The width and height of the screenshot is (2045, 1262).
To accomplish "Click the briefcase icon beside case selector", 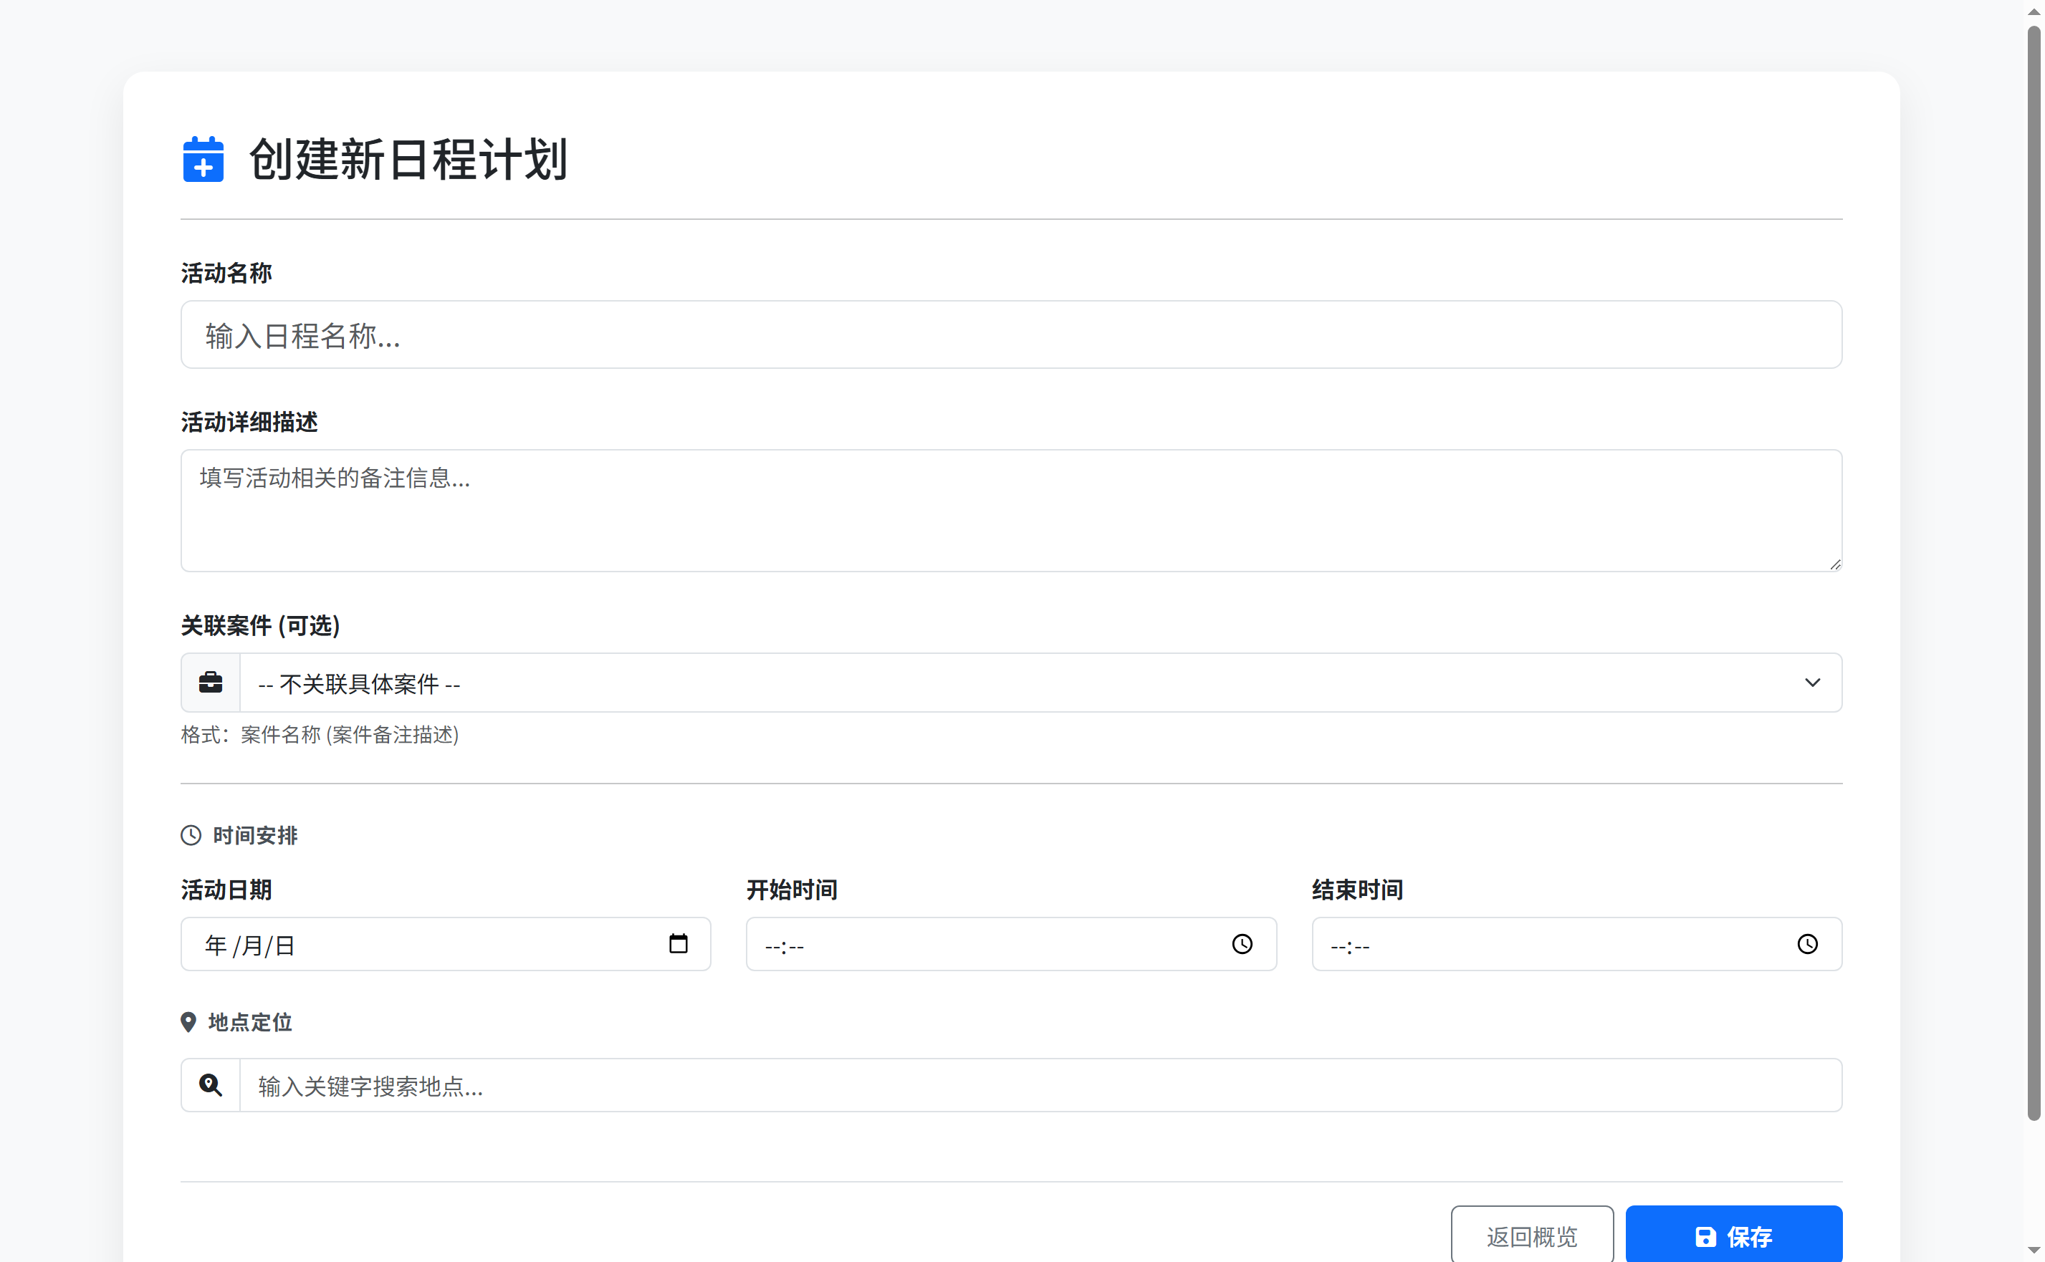I will (210, 682).
